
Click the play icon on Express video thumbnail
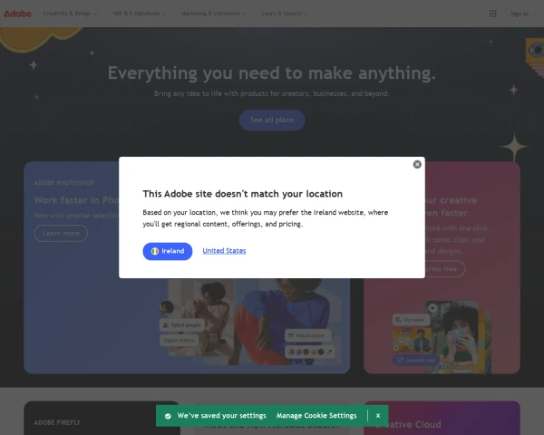click(432, 308)
